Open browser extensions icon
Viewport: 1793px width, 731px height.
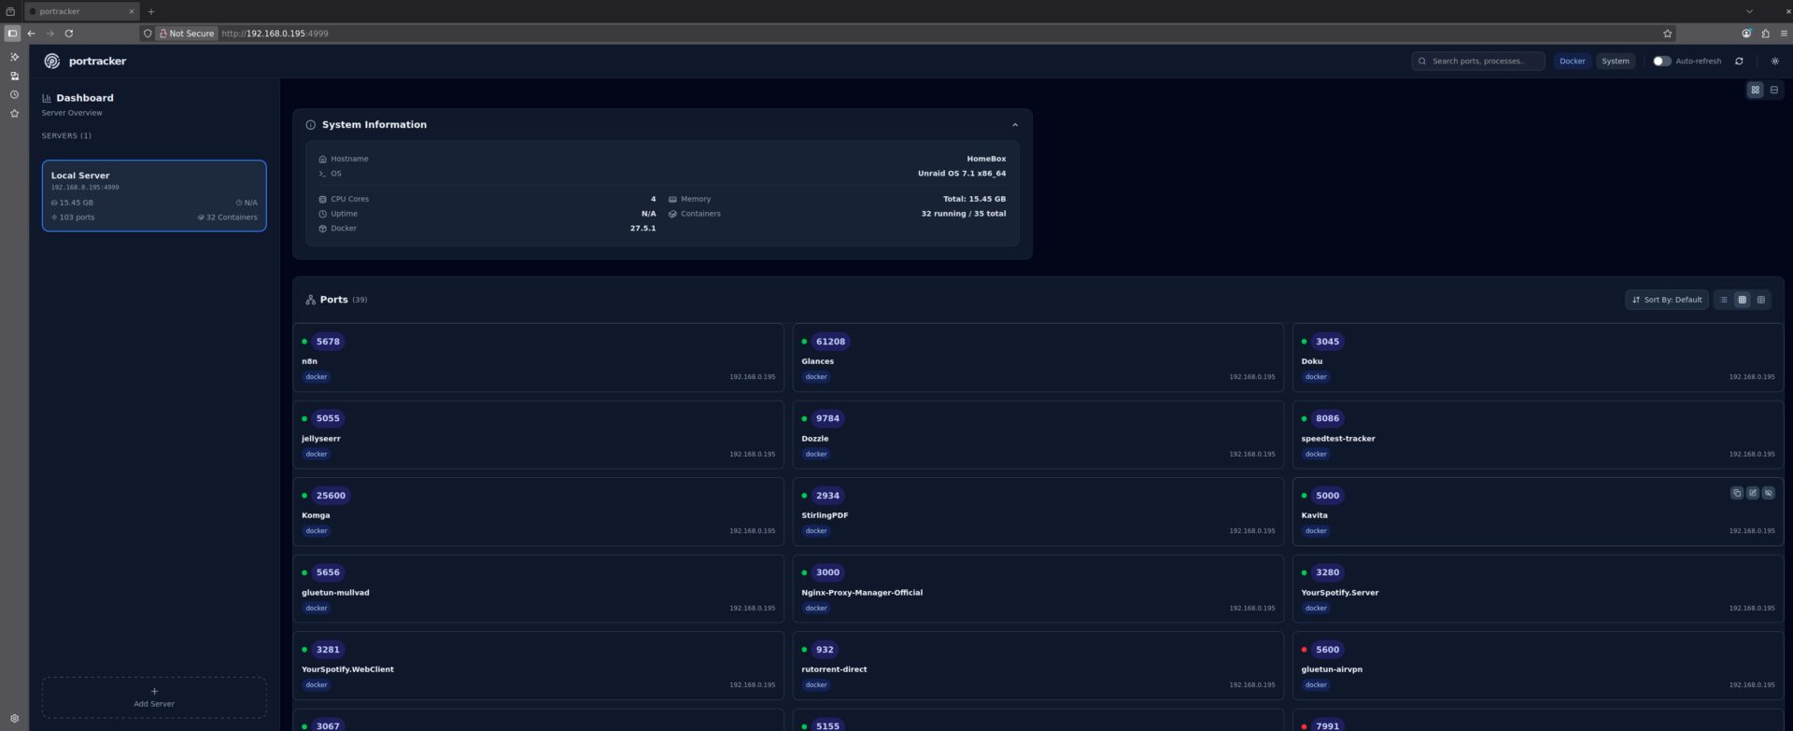click(1765, 33)
